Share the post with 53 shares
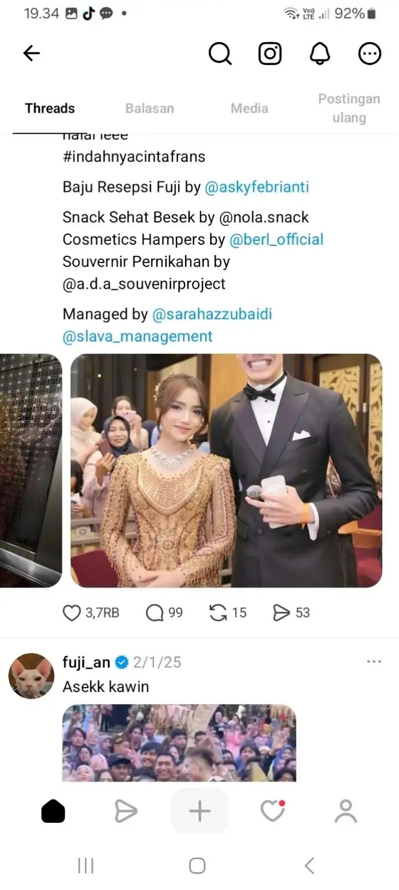399x890 pixels. 282,613
